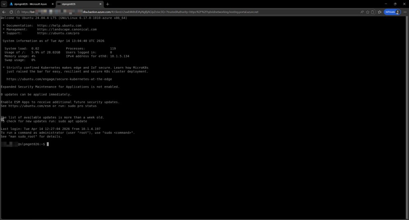Close the slpmgmt026 Bastion tab
The height and width of the screenshot is (220, 409).
100,4
